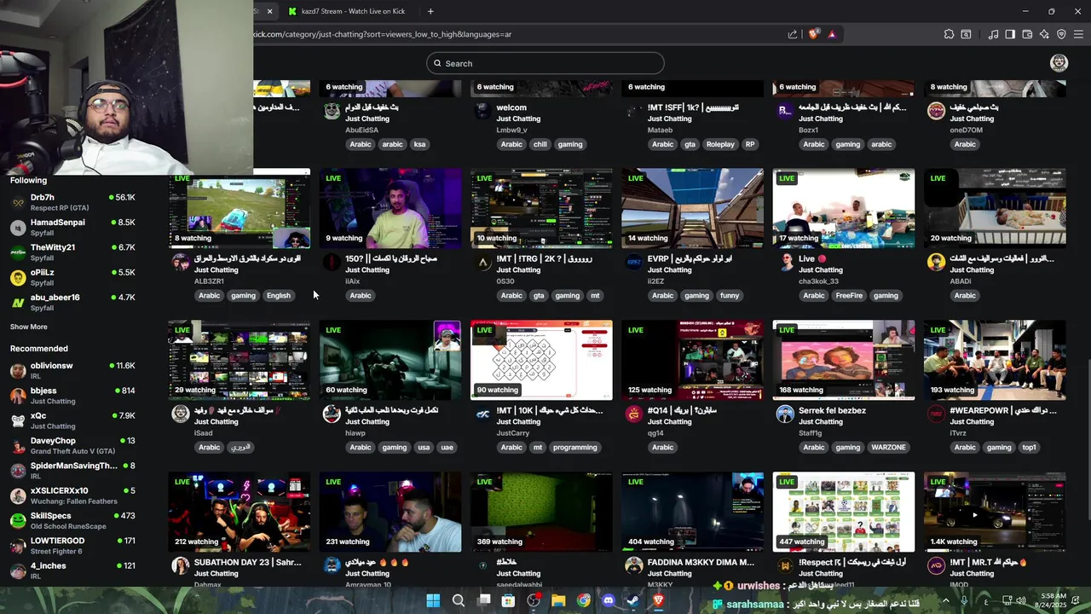Viewport: 1091px width, 614px height.
Task: Open TheWitty21 channel in sidebar
Action: [x=72, y=252]
